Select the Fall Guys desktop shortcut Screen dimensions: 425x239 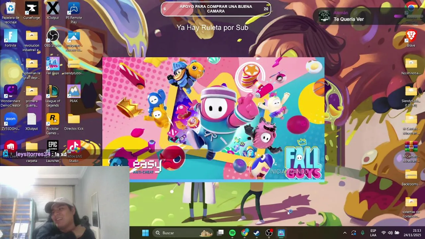(52, 66)
